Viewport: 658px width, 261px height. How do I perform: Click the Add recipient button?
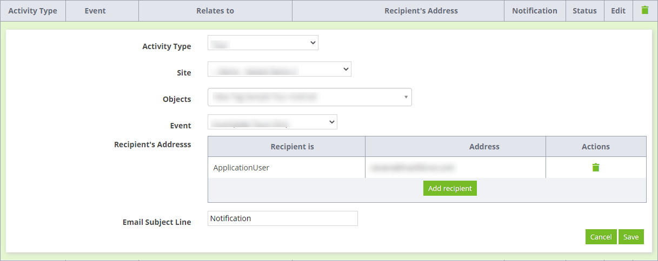coord(450,188)
